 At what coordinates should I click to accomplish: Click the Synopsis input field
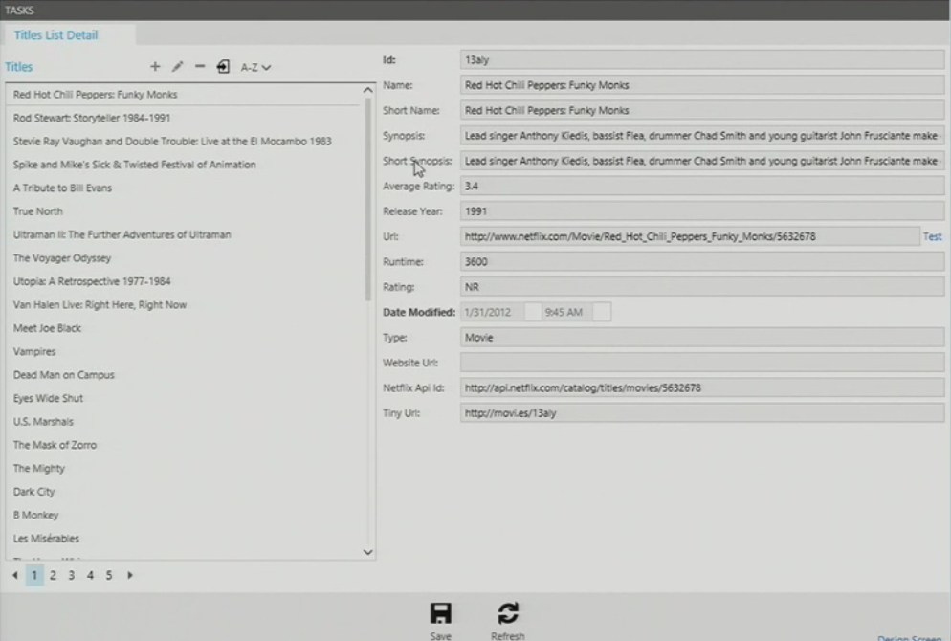pyautogui.click(x=701, y=136)
